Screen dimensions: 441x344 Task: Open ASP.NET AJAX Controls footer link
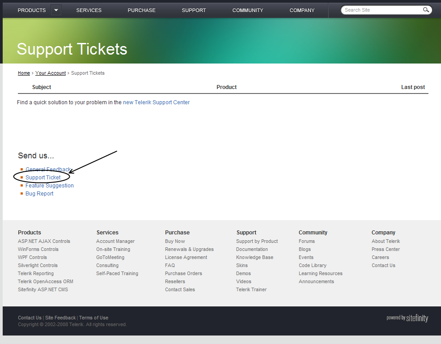[44, 241]
